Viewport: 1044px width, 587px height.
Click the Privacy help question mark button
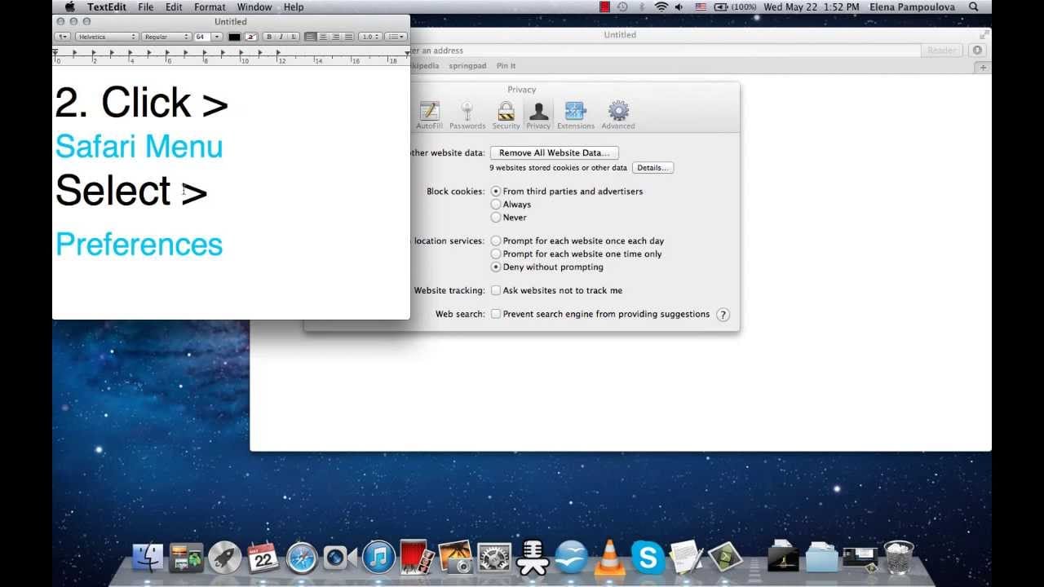tap(723, 315)
